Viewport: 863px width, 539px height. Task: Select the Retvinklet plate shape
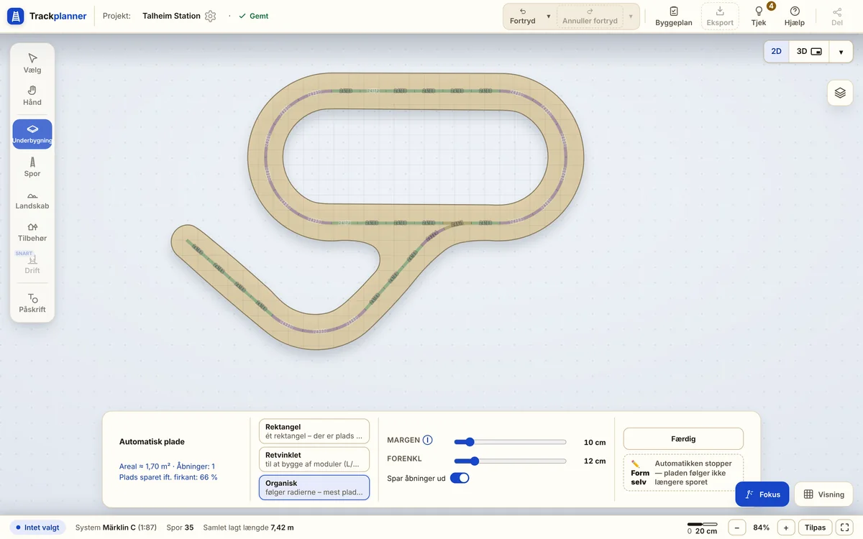(314, 459)
